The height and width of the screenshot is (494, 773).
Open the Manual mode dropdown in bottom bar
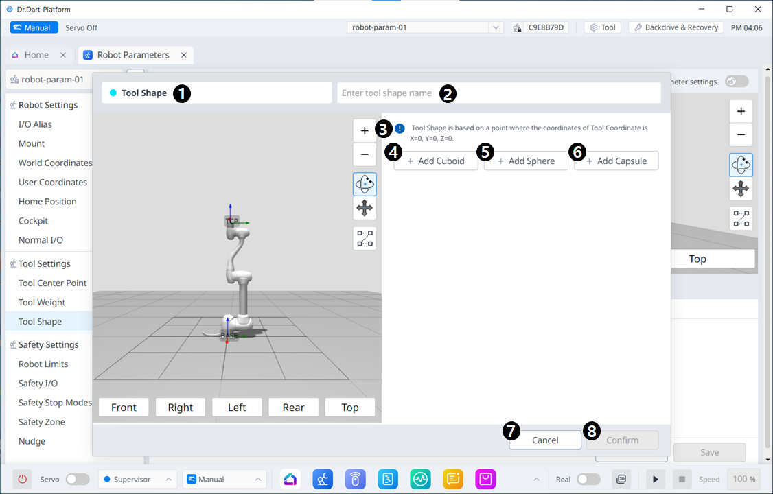[x=224, y=479]
